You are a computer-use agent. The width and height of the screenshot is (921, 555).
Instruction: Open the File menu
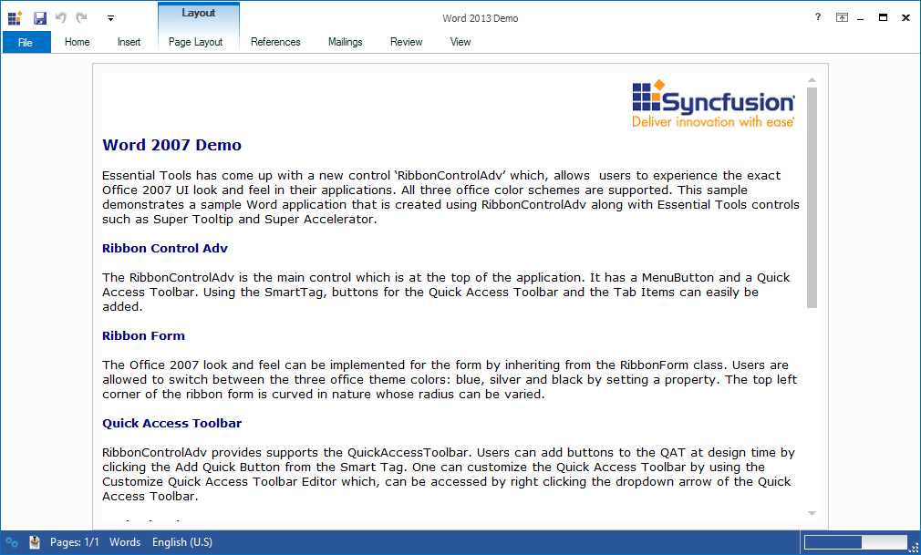click(26, 41)
